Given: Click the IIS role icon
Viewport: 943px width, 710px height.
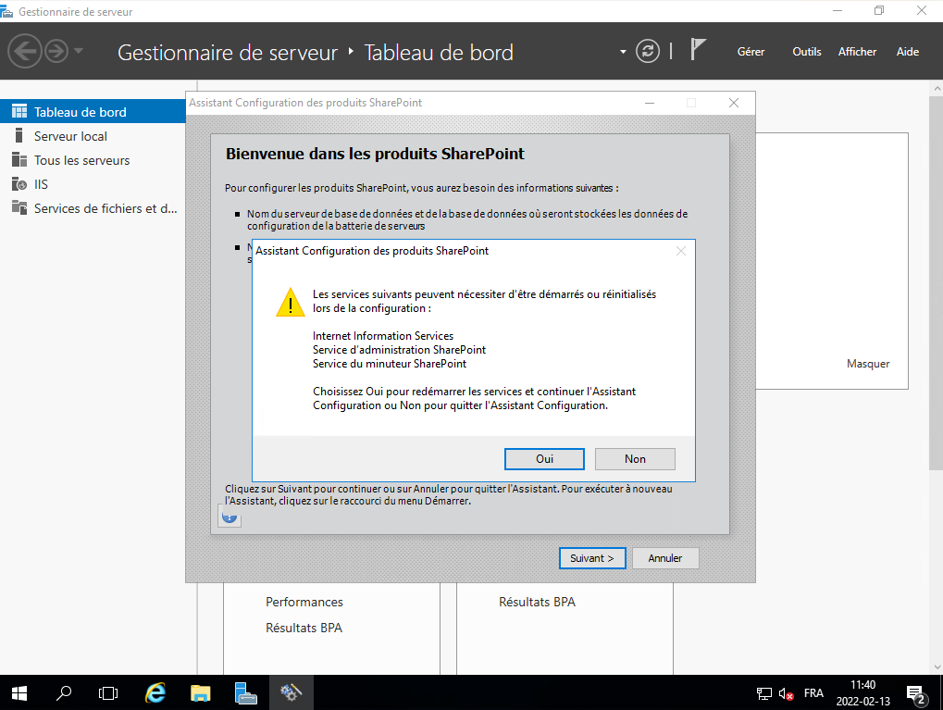Looking at the screenshot, I should click(19, 183).
